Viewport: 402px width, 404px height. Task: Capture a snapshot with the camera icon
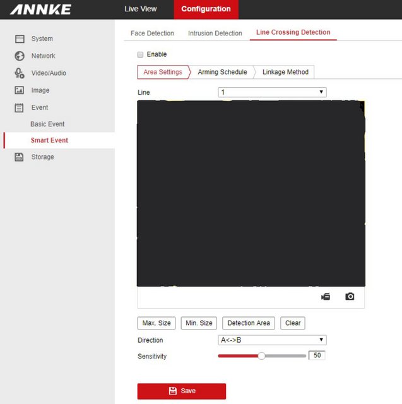pyautogui.click(x=350, y=297)
